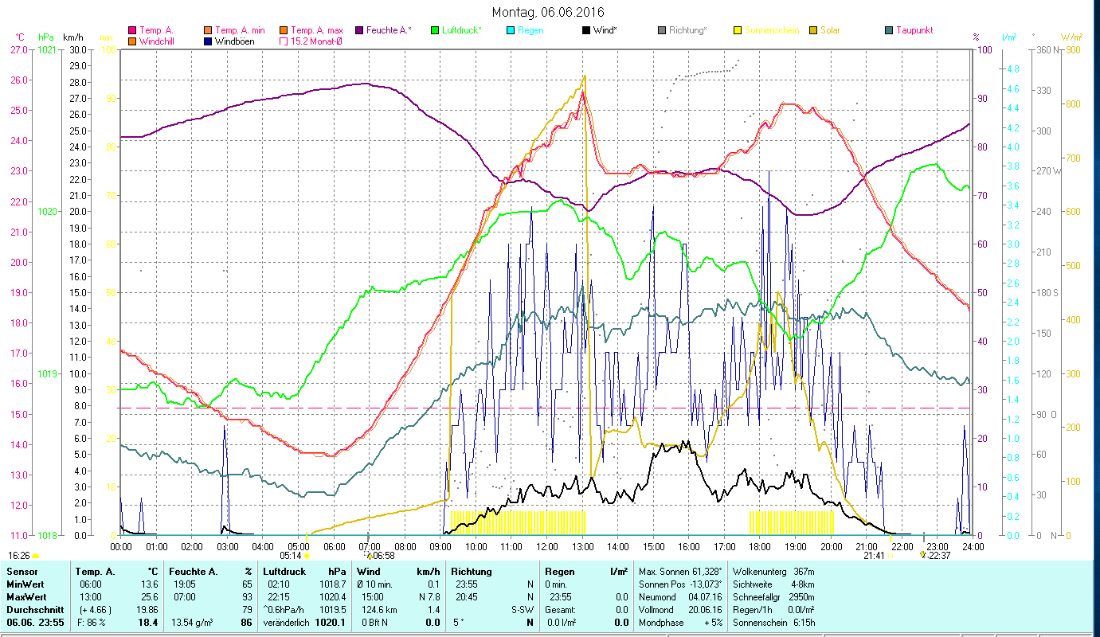Click the sunset sun icon beside 21:41
Screen dimensions: 1100x637
[891, 556]
